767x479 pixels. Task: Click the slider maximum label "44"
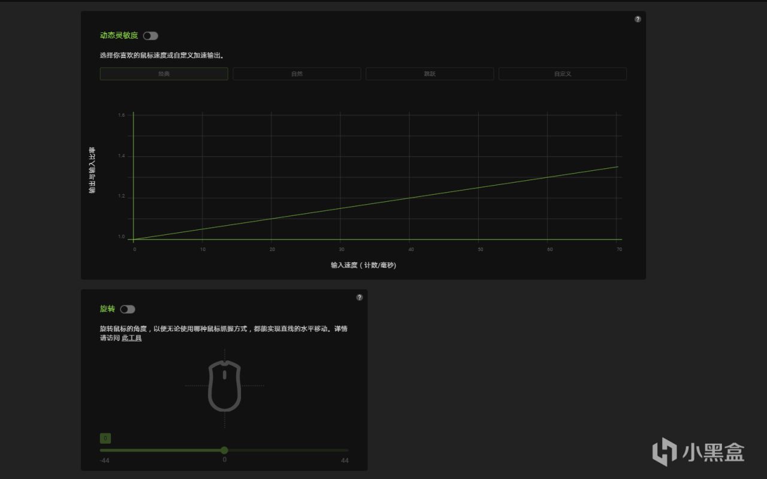coord(345,460)
